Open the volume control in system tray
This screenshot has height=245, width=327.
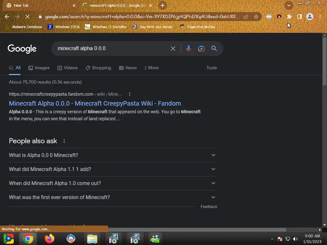[x=295, y=239]
